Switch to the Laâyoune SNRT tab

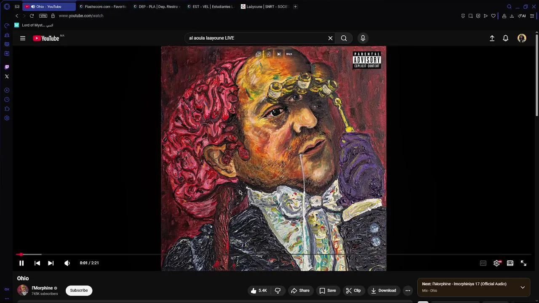[x=264, y=6]
